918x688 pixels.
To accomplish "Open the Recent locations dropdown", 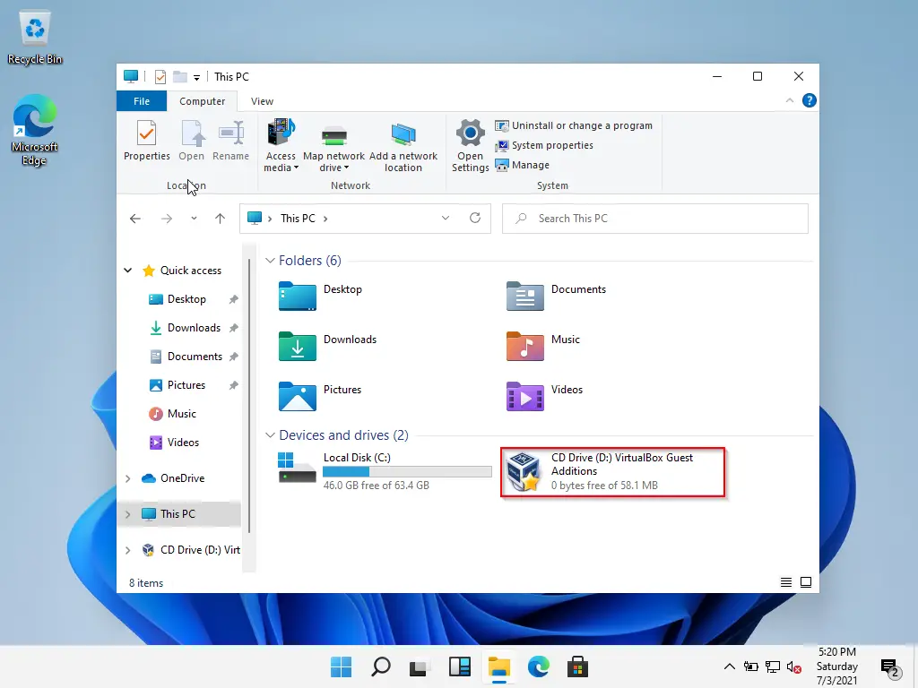I will [x=194, y=219].
